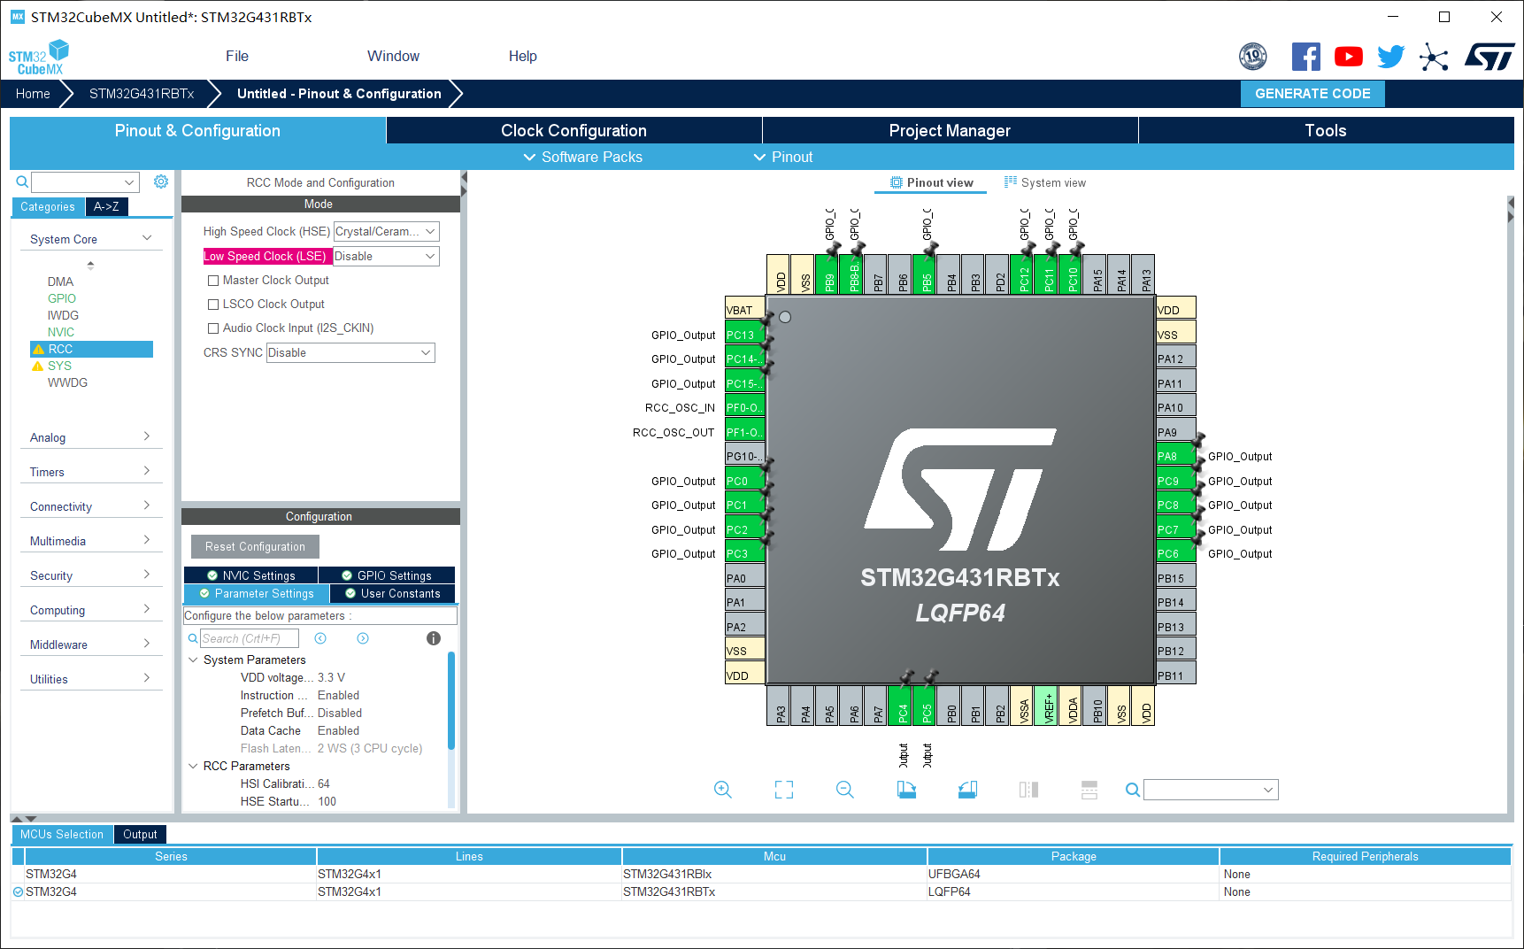
Task: Collapse the RCC Parameters tree node
Action: pyautogui.click(x=194, y=766)
